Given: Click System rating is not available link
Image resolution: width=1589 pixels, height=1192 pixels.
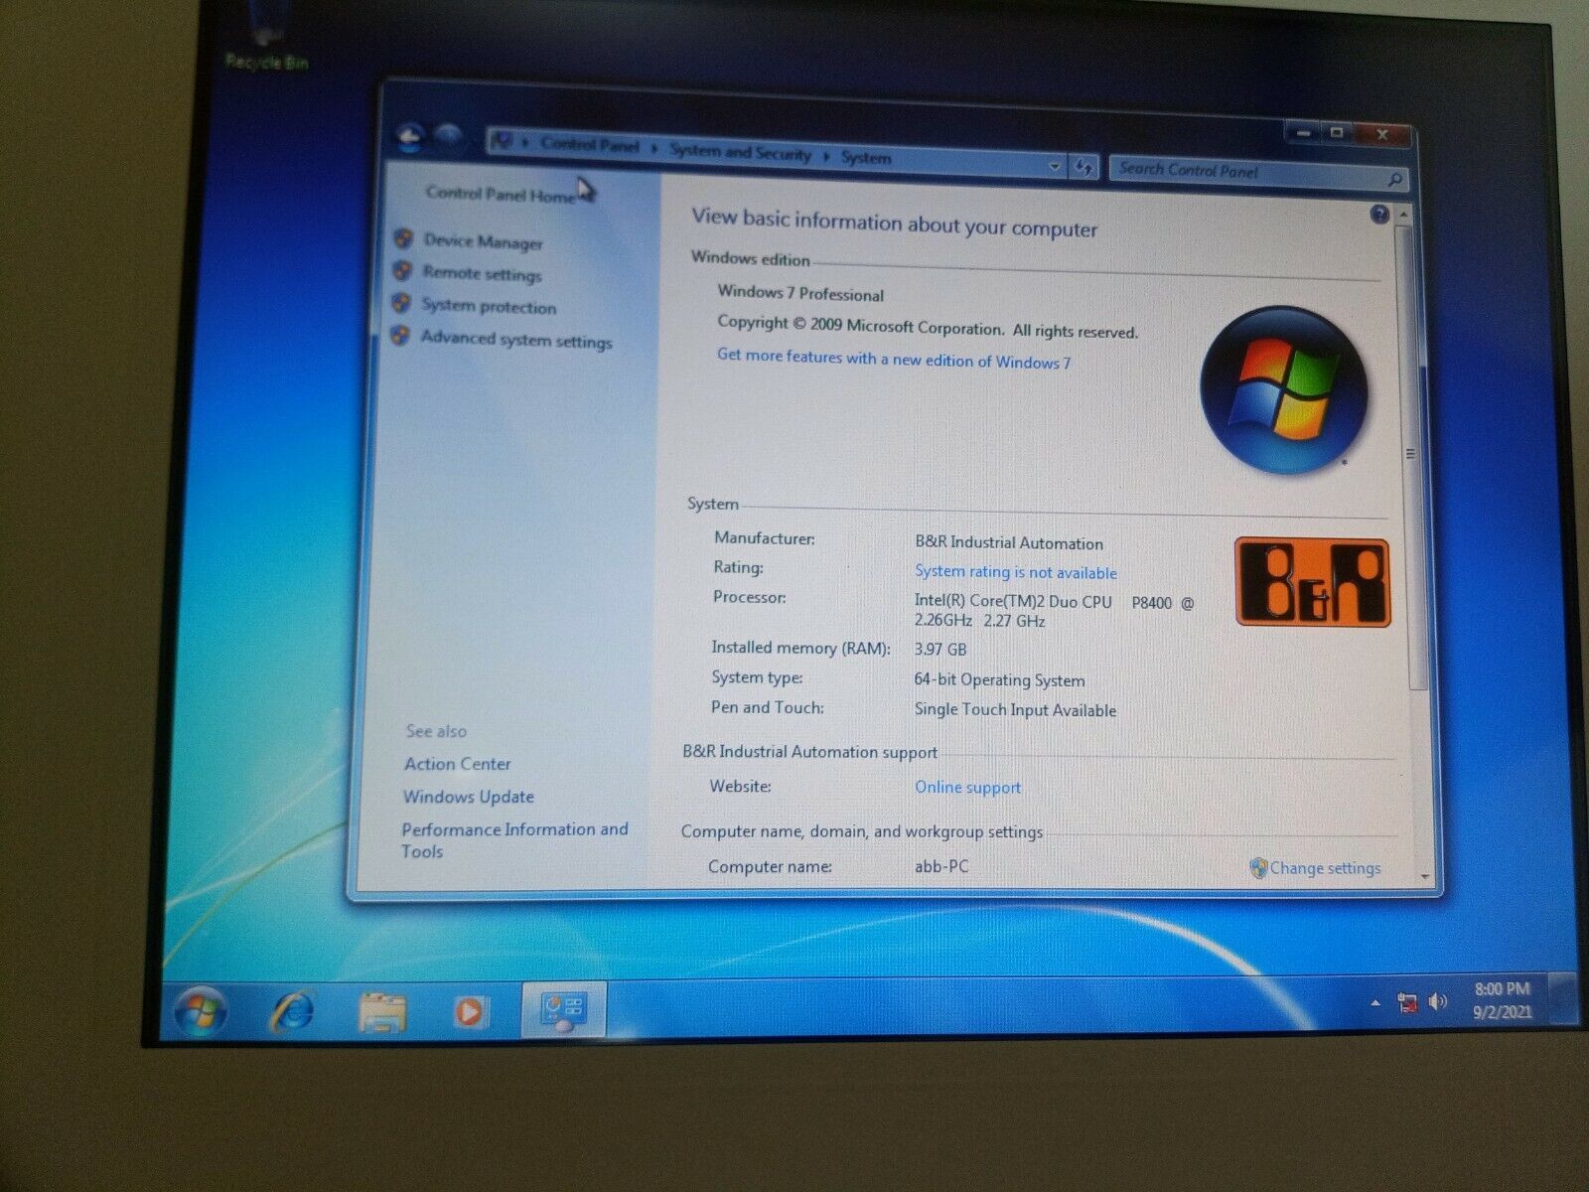Looking at the screenshot, I should coord(1015,572).
